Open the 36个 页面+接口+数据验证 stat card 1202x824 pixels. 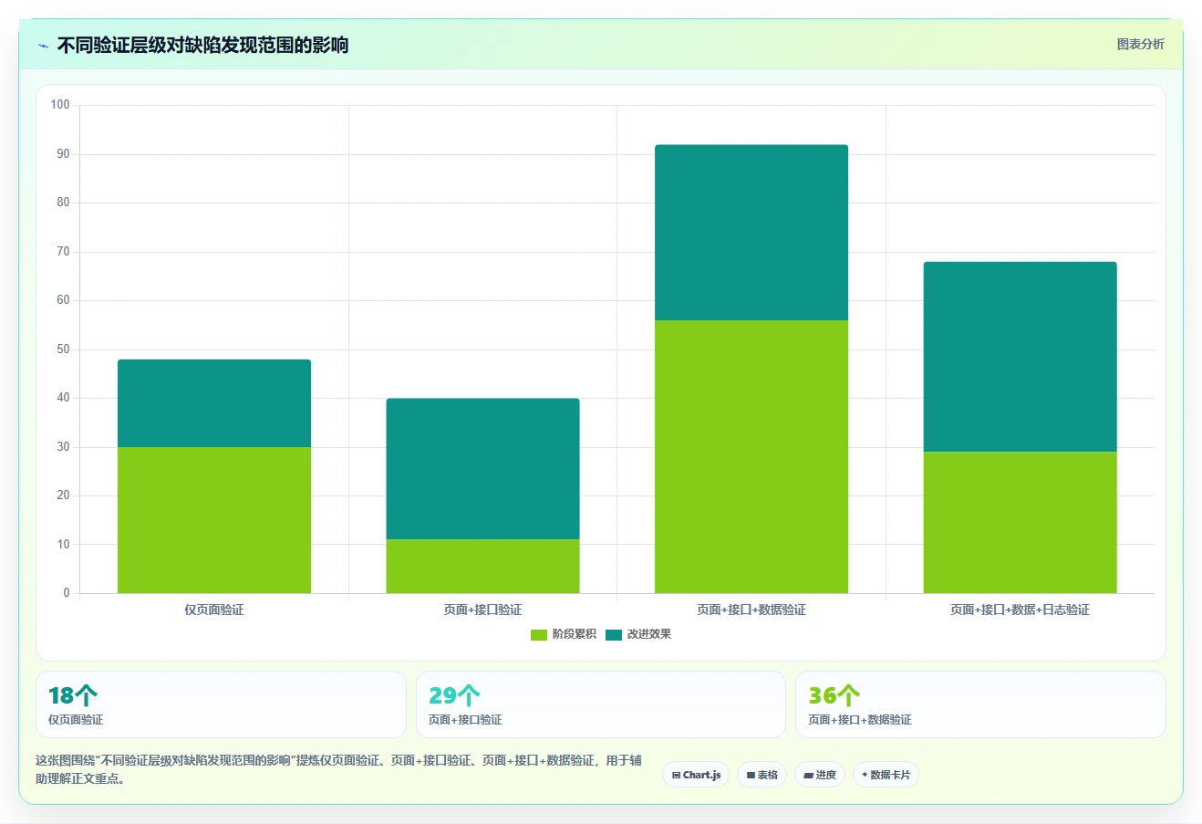click(980, 704)
